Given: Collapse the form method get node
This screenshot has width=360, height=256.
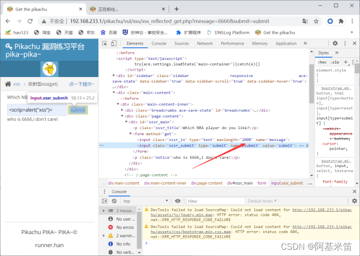Looking at the screenshot, I should click(131, 134).
